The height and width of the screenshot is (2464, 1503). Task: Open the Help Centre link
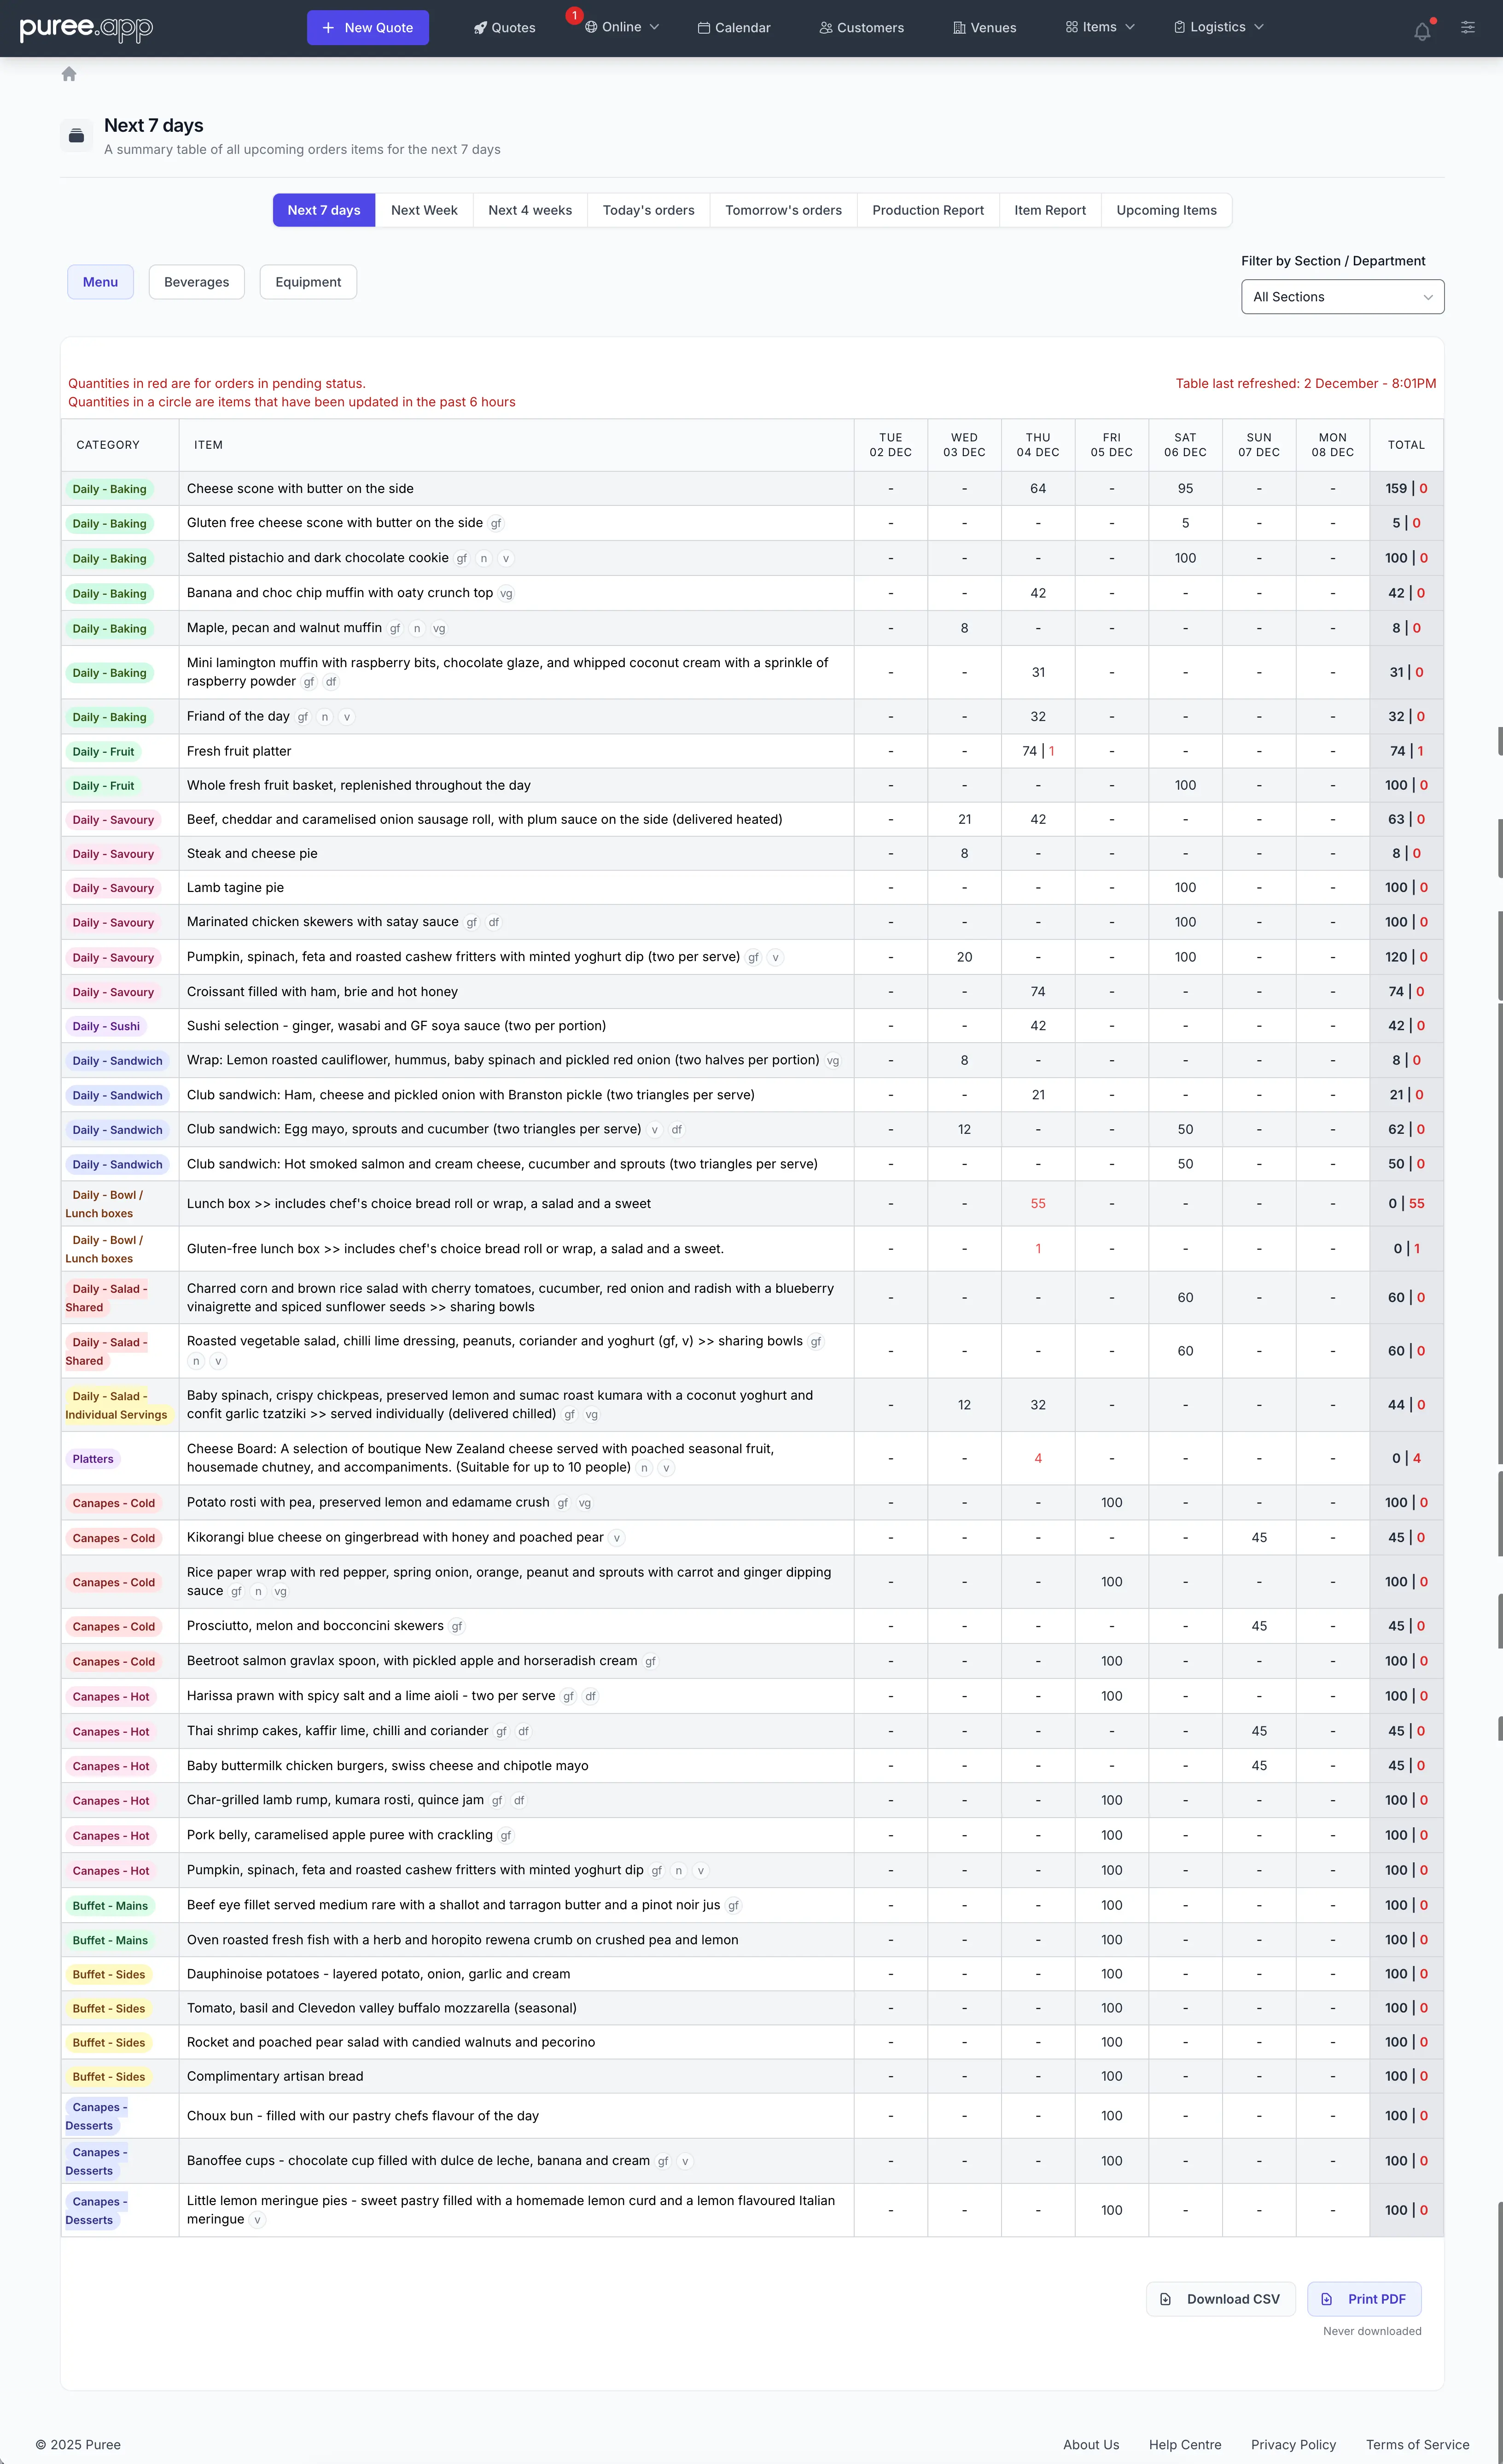pos(1184,2444)
